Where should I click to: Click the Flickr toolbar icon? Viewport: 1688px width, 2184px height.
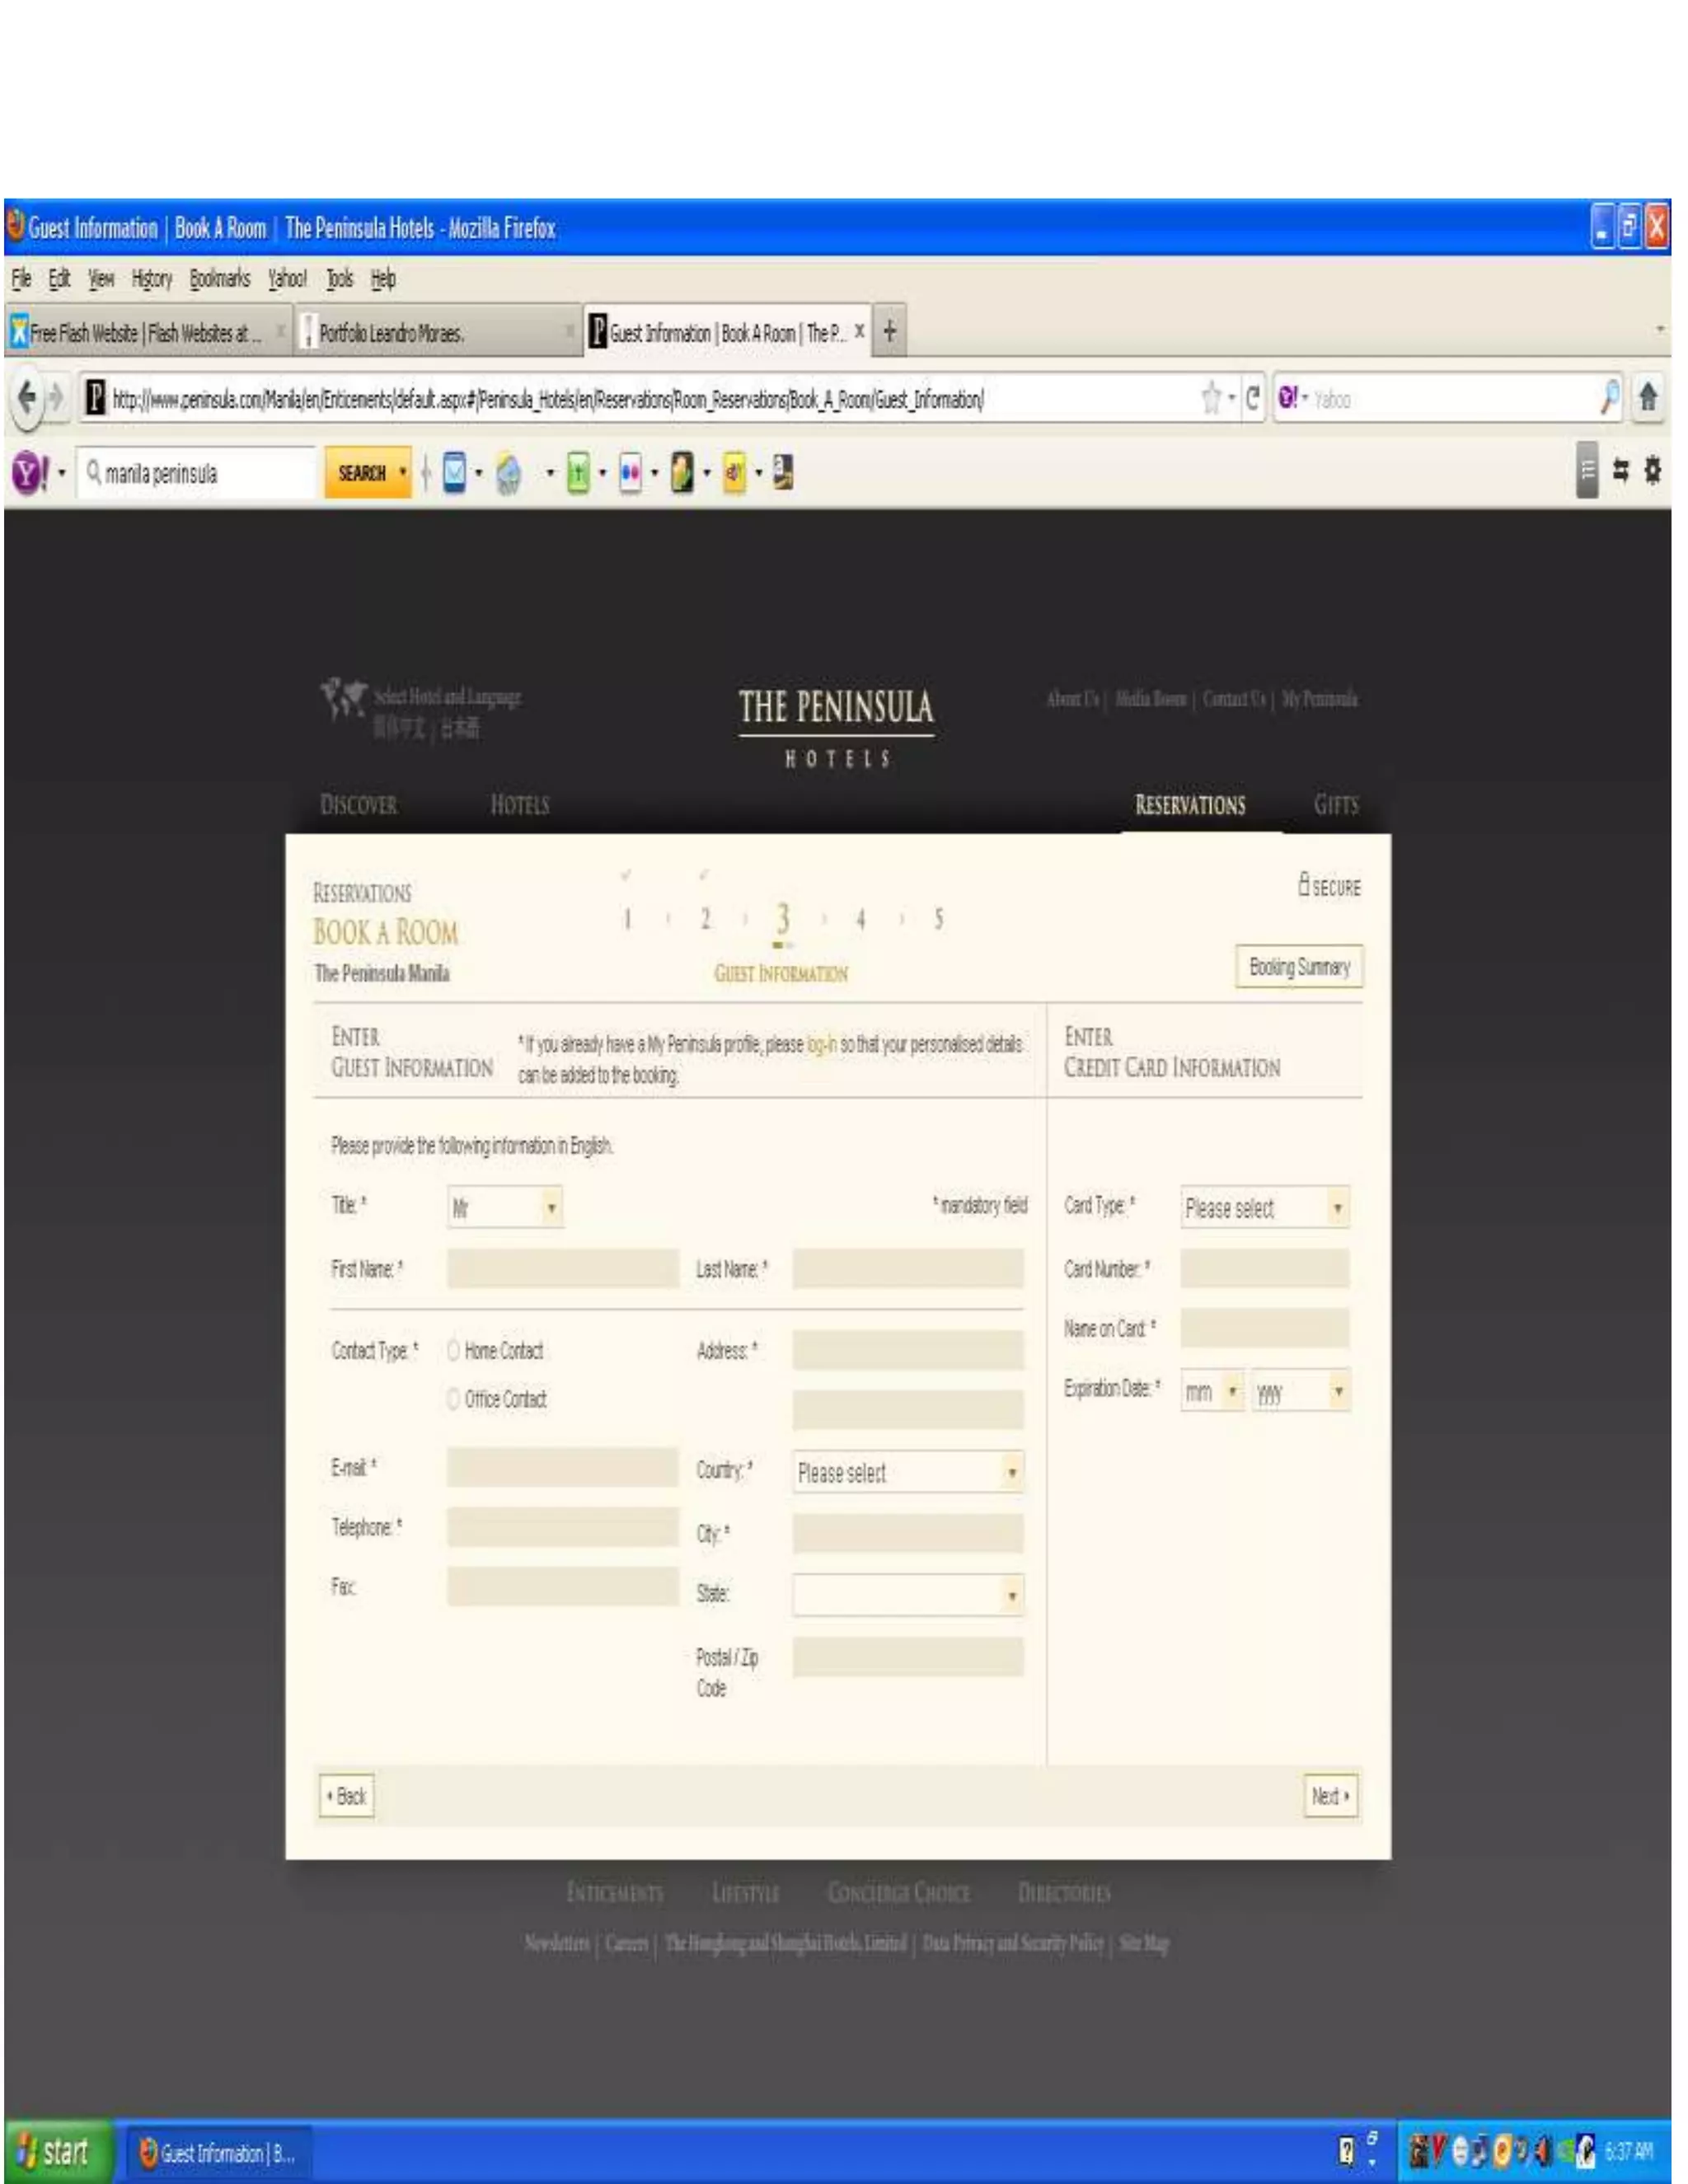pos(630,473)
